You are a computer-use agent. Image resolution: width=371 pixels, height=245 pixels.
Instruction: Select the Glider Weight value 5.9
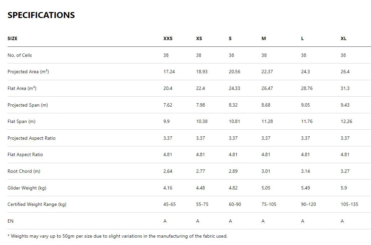(344, 188)
